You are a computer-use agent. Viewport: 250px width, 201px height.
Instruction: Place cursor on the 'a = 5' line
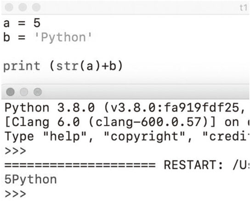tap(22, 23)
